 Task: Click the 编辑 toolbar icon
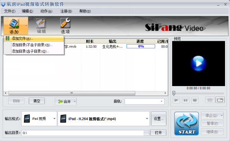coord(41,26)
